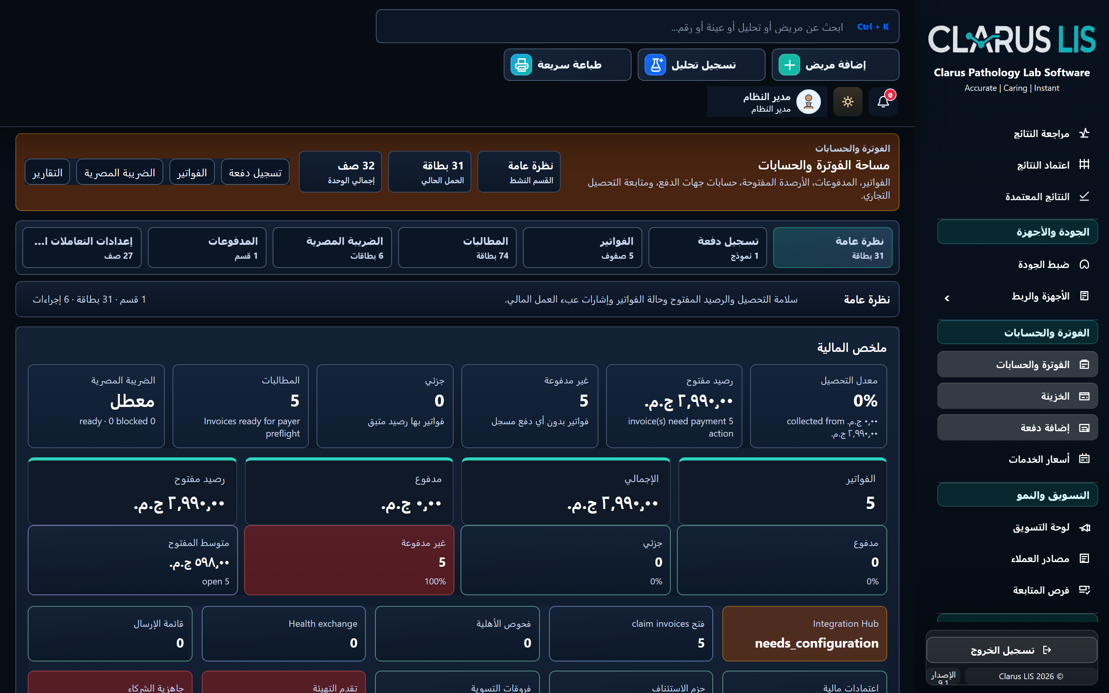Select the نظرة عامة 31 بطاقة tab
Screen dimensions: 1109x693
[833, 248]
